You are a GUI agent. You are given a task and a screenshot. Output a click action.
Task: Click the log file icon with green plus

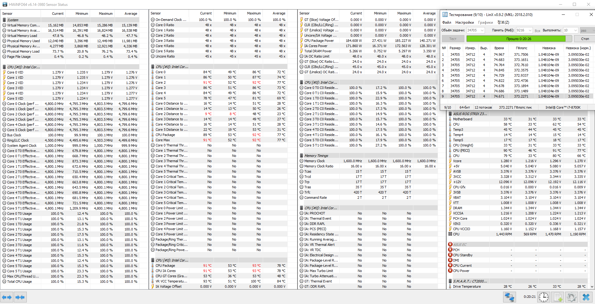(558, 297)
